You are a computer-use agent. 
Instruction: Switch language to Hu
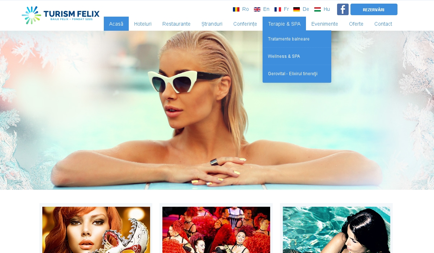[327, 9]
